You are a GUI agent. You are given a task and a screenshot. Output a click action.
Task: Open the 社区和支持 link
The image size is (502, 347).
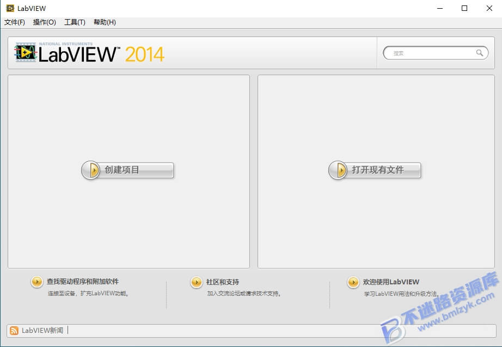pyautogui.click(x=223, y=282)
